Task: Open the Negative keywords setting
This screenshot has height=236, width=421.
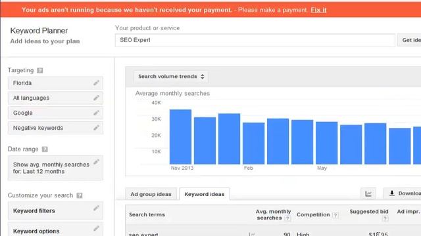Action: (55, 128)
